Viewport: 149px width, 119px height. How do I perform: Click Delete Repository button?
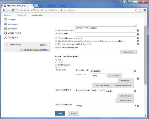123,85
